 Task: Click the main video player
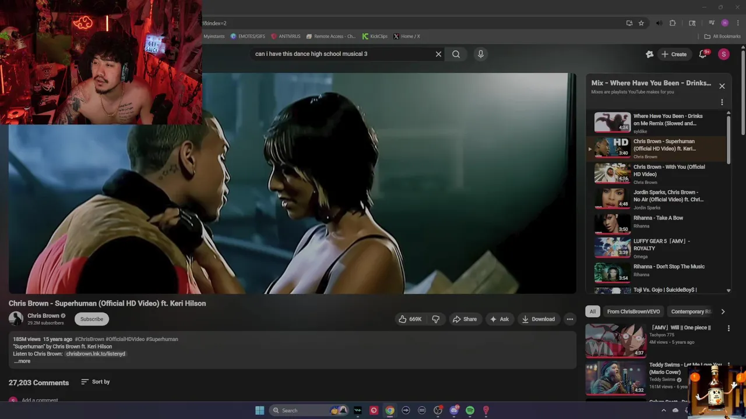pos(292,183)
